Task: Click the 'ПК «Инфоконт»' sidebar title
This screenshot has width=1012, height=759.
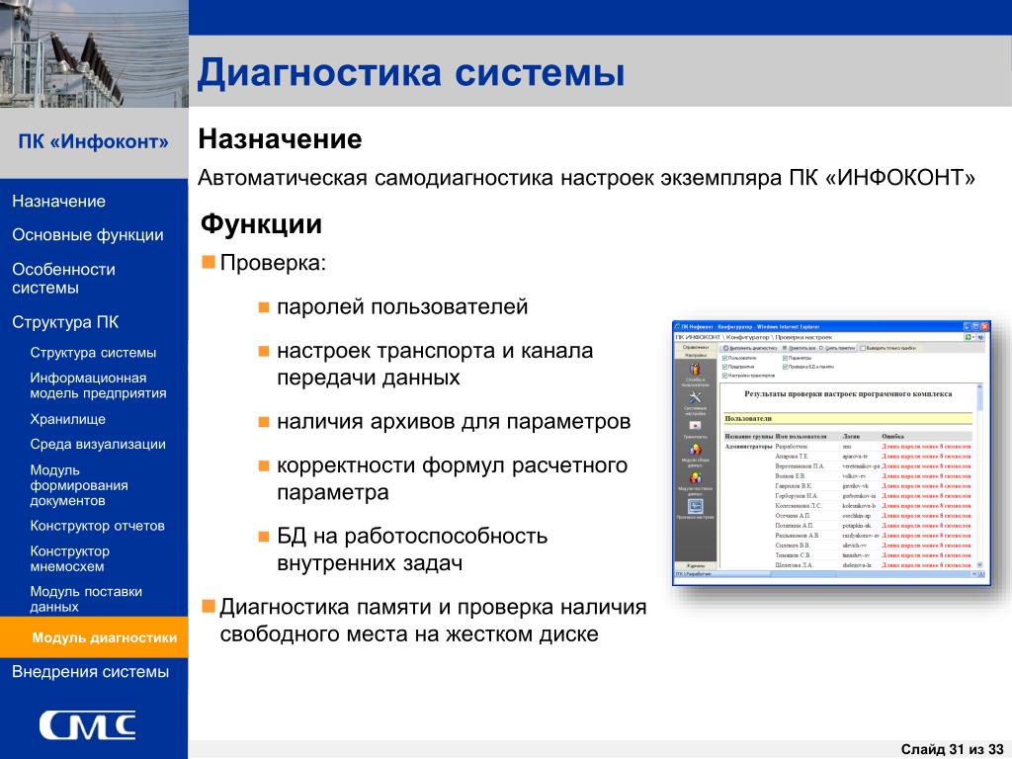Action: click(x=94, y=141)
